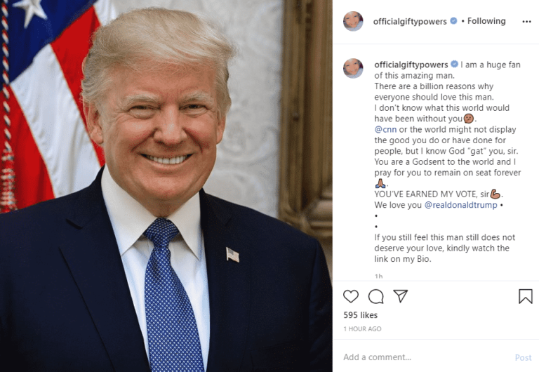Click the Add a comment field
The image size is (539, 372).
[x=425, y=357]
